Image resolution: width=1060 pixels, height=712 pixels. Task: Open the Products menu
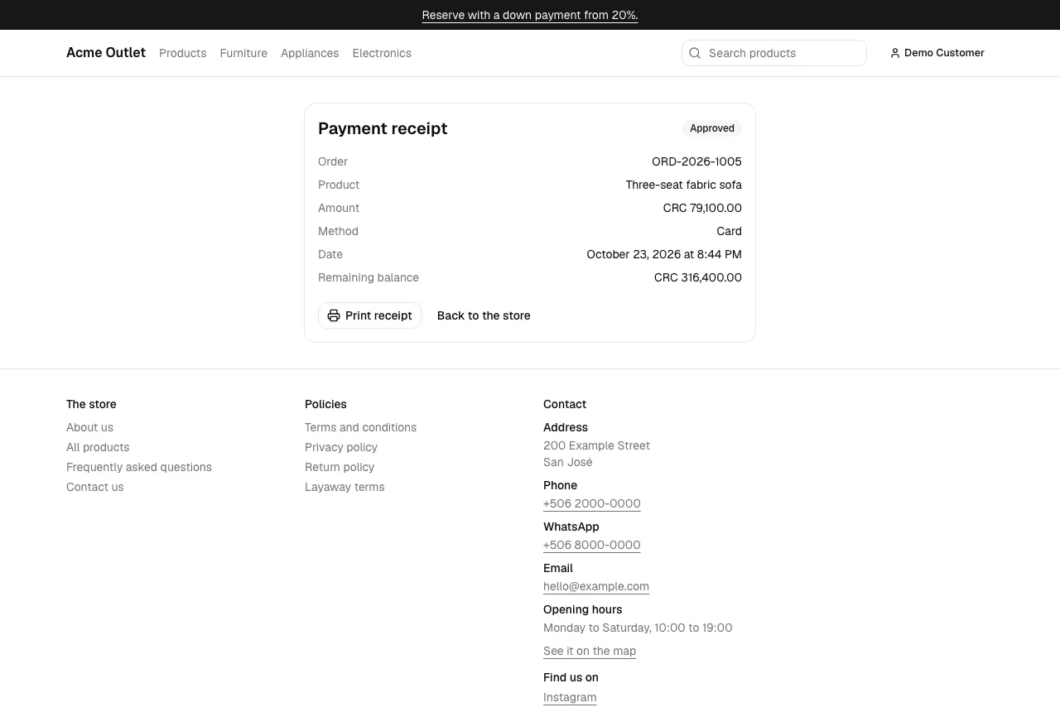(182, 53)
